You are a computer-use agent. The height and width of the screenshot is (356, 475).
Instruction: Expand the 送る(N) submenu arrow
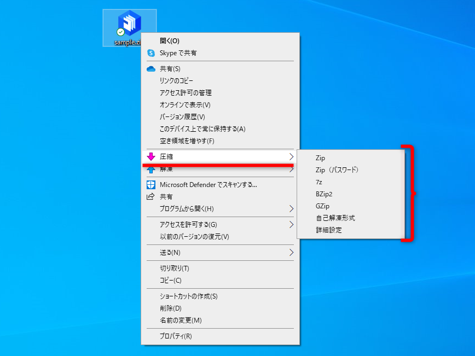(x=291, y=253)
